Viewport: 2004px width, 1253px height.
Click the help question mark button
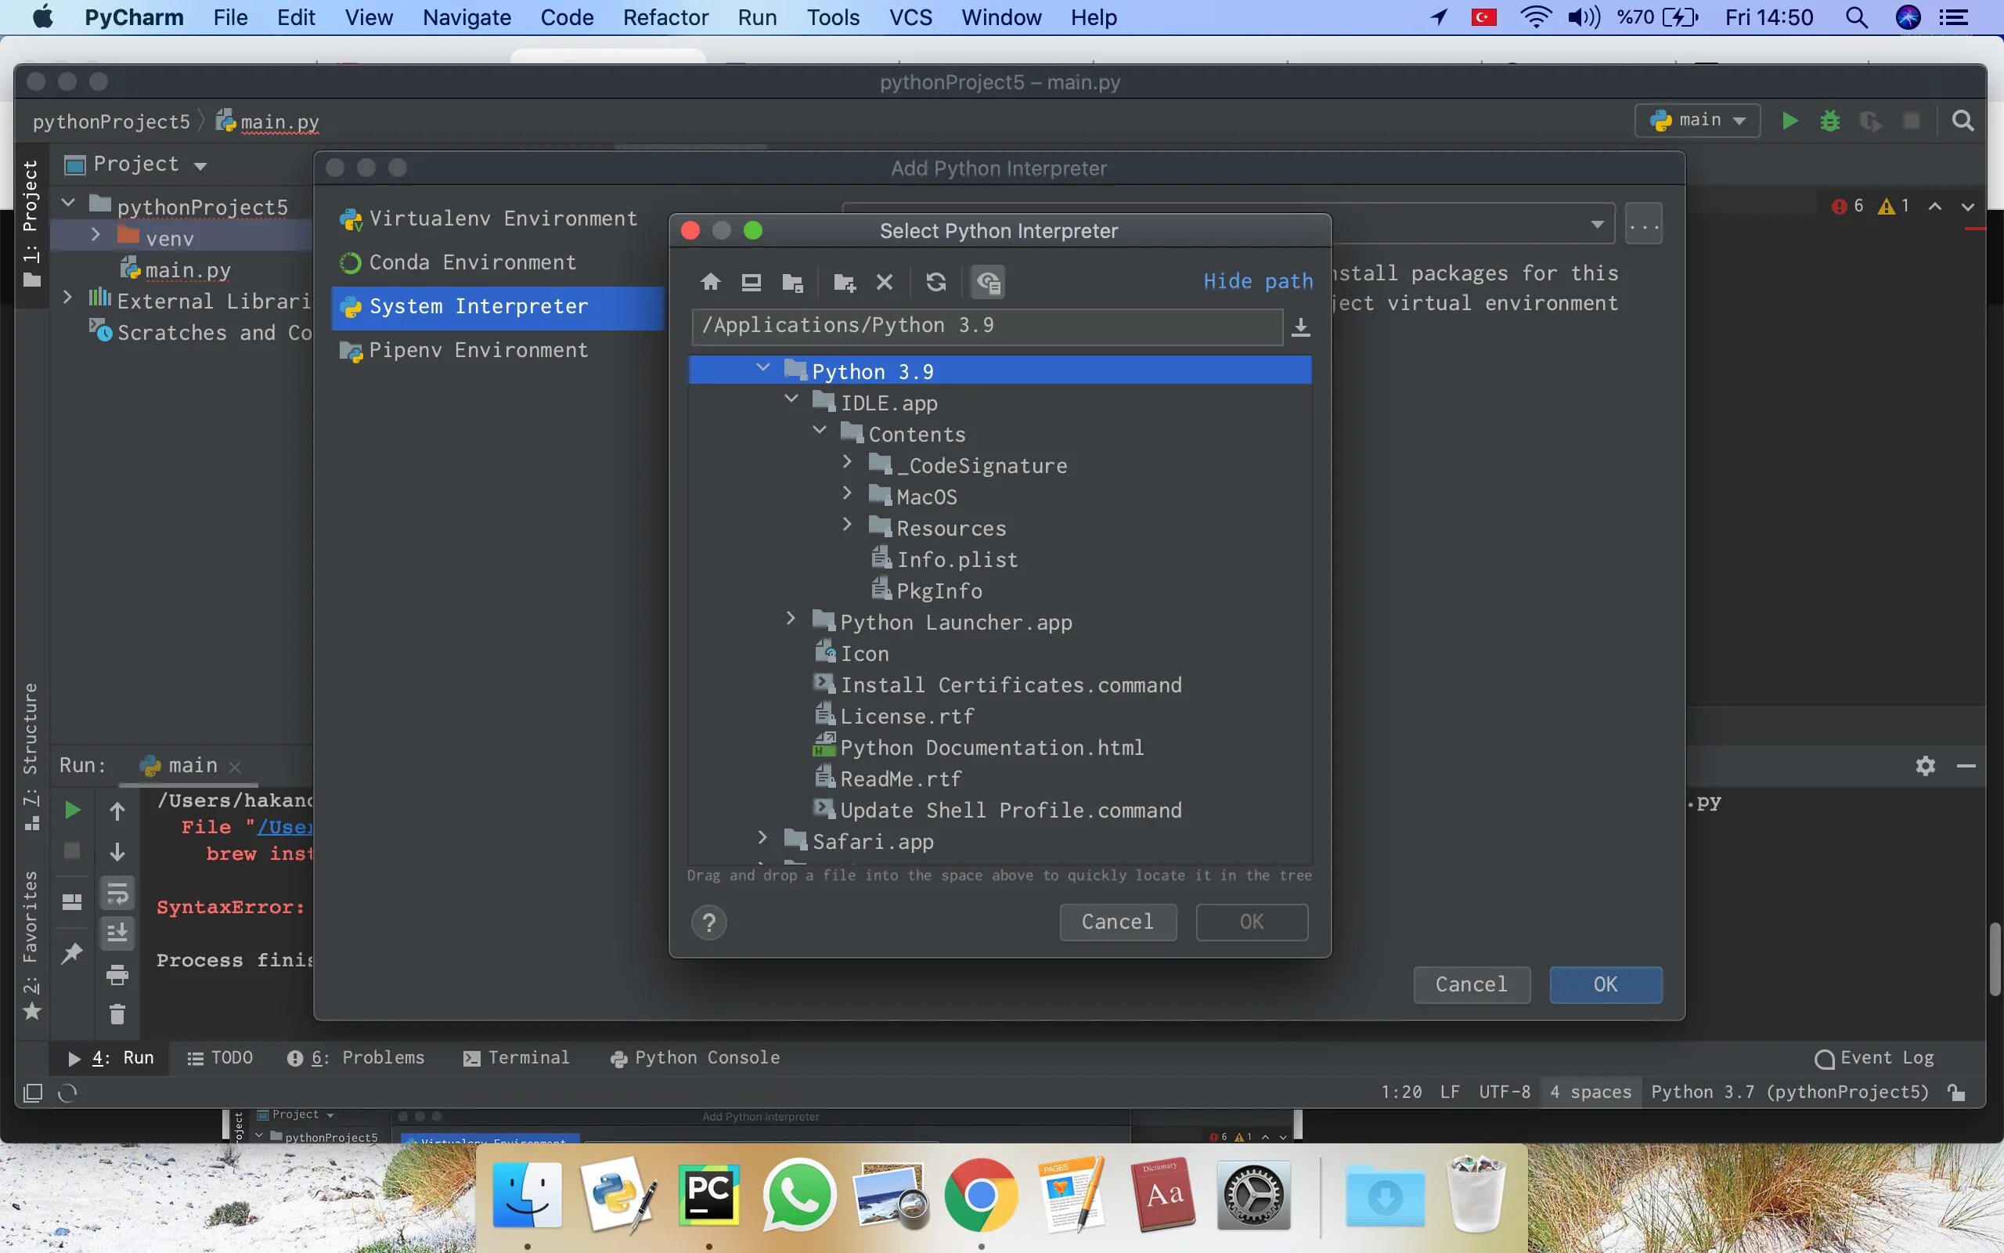click(x=709, y=923)
